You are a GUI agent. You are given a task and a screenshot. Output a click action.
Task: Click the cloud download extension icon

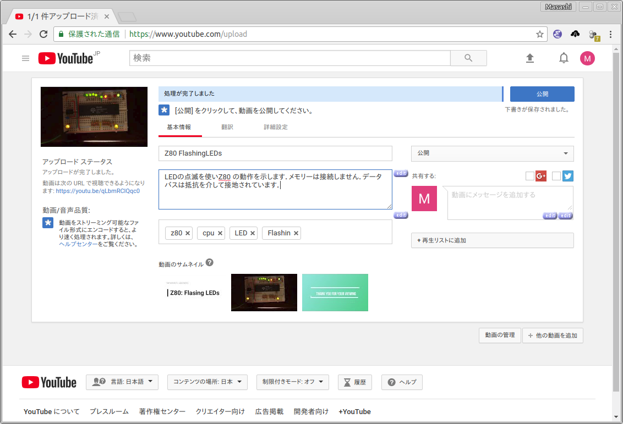[x=575, y=34]
